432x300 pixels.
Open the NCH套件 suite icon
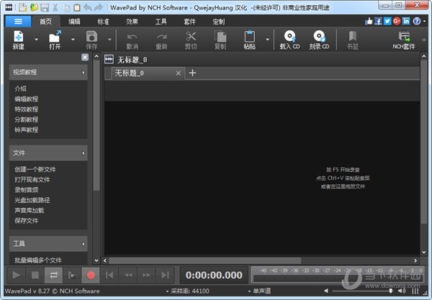[x=404, y=40]
